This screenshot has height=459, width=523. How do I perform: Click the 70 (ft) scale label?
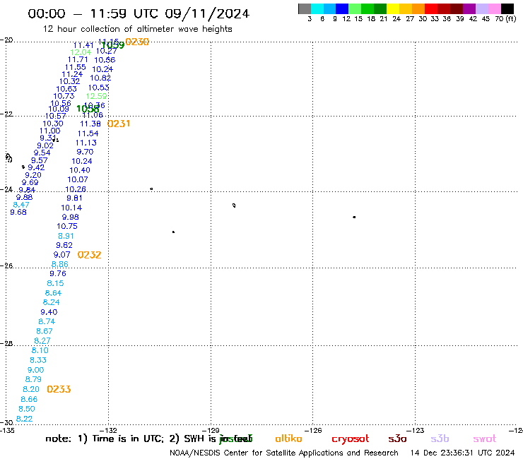[x=505, y=19]
